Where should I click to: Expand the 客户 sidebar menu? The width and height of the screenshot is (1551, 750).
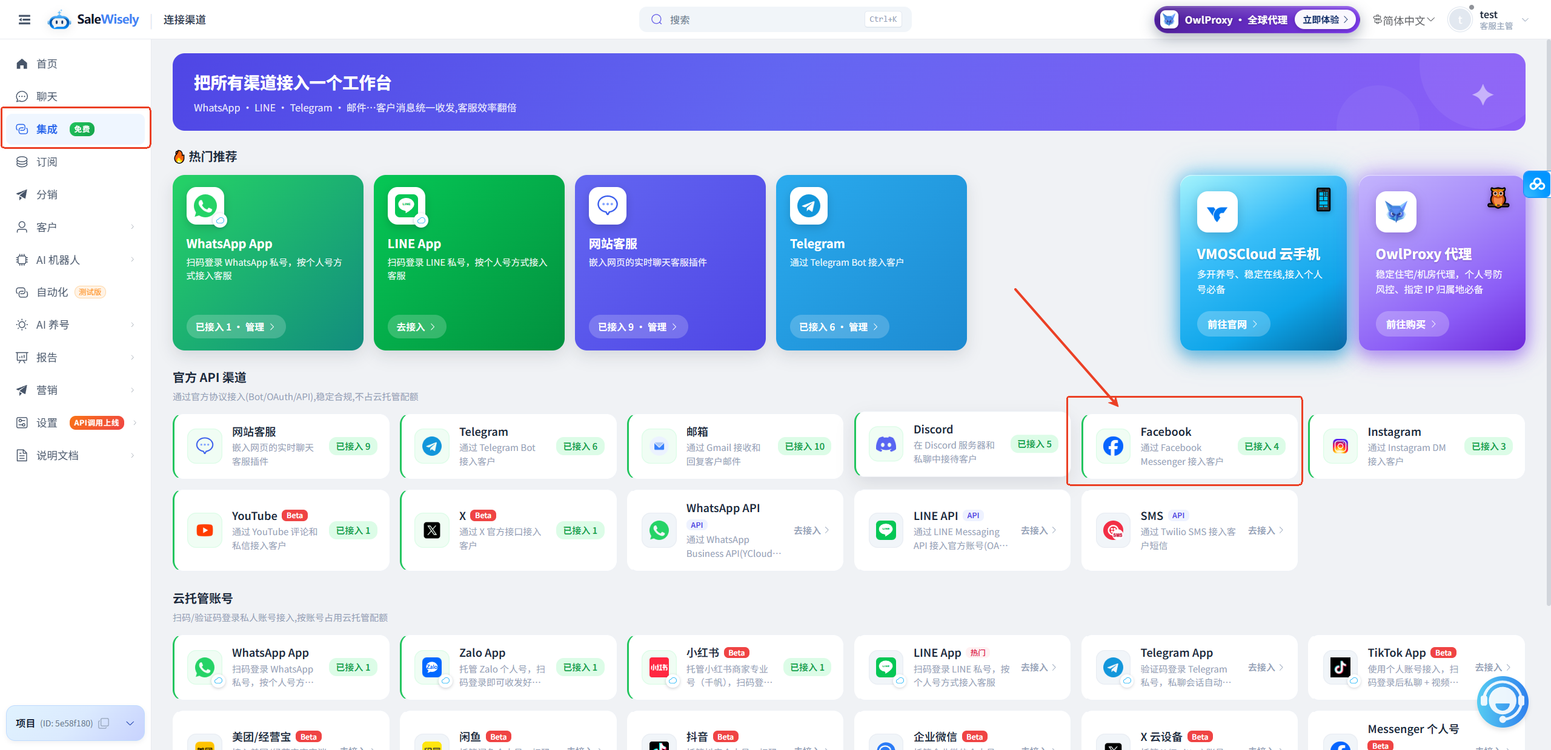pos(75,227)
